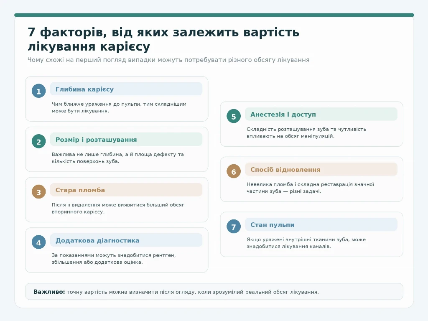Image resolution: width=428 pixels, height=321 pixels.
Task: Select the 'Стан пульпи' heading
Action: (x=272, y=225)
